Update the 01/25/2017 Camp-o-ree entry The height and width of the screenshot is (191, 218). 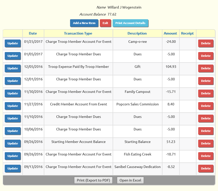[13, 43]
